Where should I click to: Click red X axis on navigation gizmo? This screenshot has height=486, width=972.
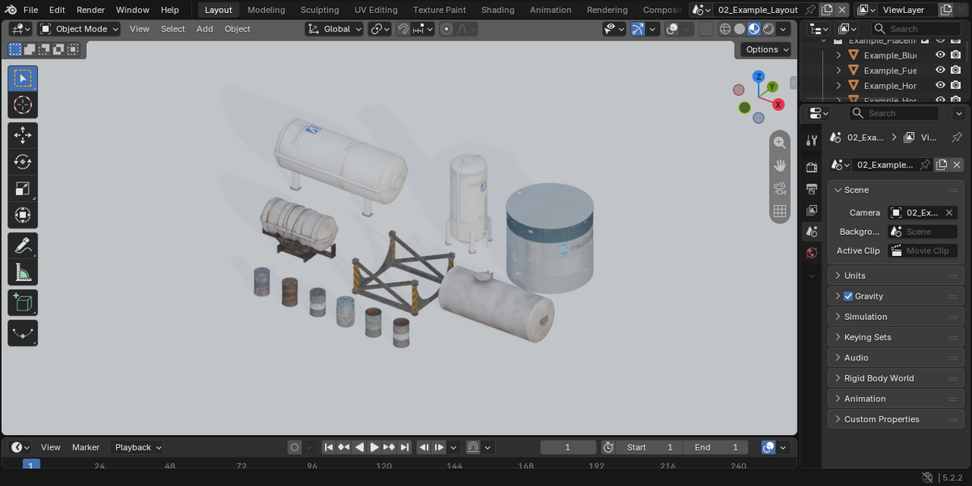tap(778, 104)
